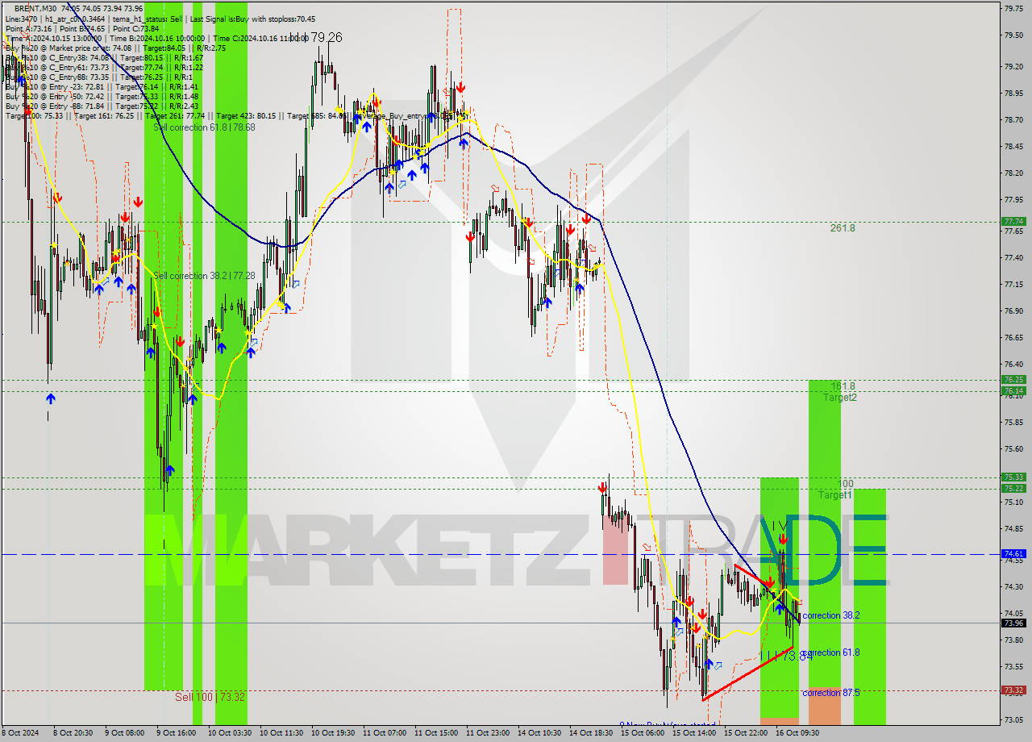Click the 8 Oct 2024 date label
This screenshot has width=1032, height=742.
pyautogui.click(x=21, y=733)
